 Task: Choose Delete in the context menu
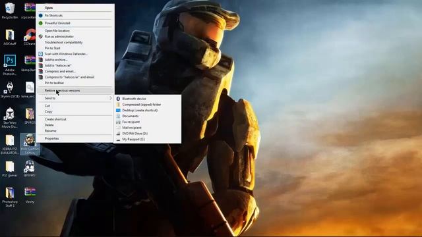point(75,125)
